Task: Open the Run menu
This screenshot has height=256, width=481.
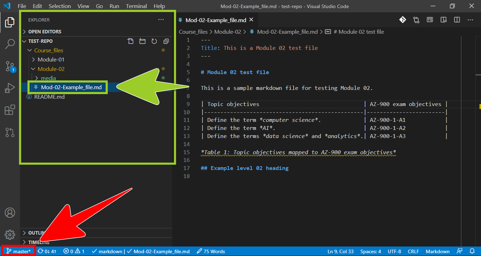Action: click(x=114, y=6)
